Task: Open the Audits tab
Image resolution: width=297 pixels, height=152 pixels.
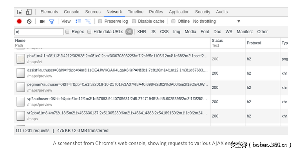Action: (222, 12)
